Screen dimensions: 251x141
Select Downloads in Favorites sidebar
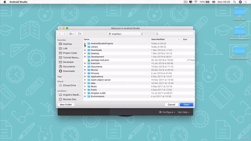point(69,71)
